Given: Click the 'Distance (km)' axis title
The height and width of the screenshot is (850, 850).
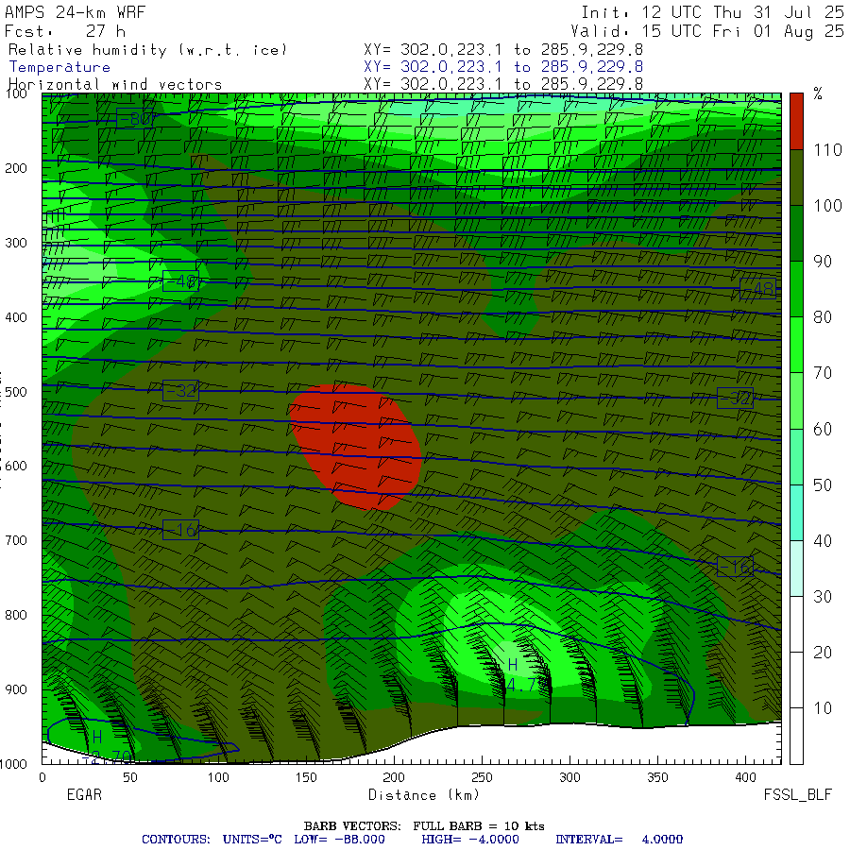Looking at the screenshot, I should coord(424,794).
